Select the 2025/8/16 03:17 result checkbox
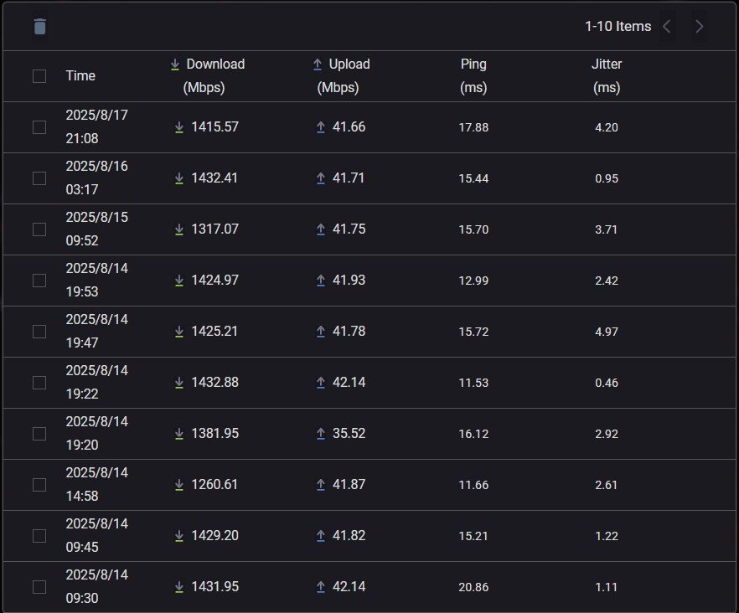This screenshot has width=739, height=613. [39, 178]
